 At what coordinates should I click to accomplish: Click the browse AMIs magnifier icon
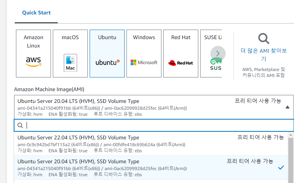click(x=264, y=39)
